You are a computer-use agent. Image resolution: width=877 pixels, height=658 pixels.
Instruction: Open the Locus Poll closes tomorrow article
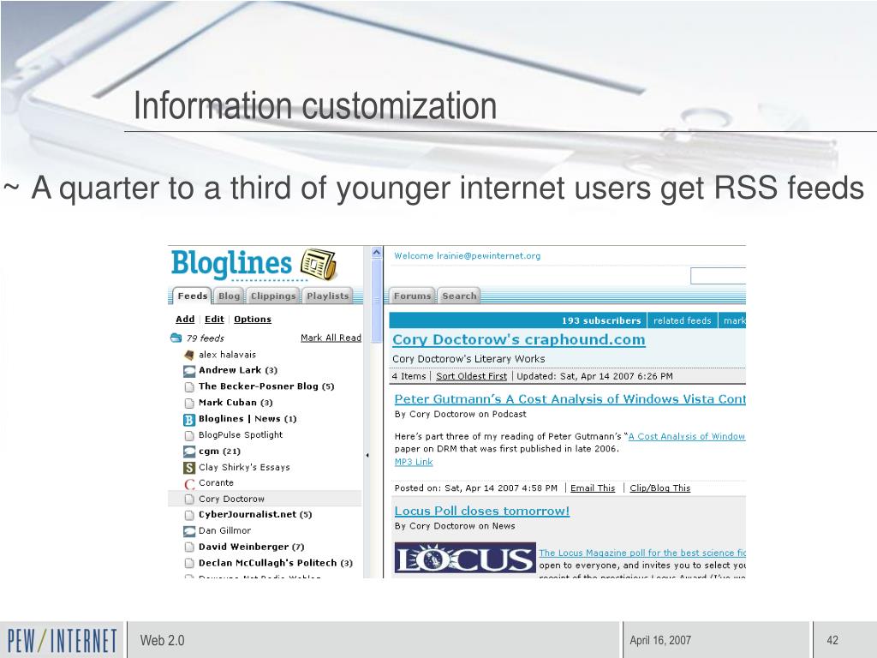point(482,511)
